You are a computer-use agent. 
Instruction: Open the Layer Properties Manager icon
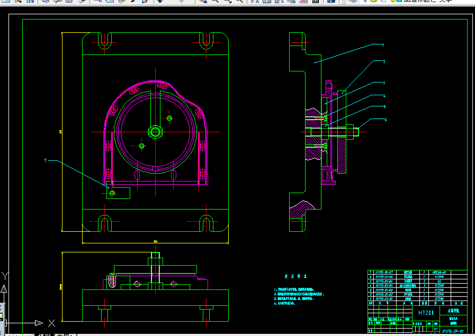(x=353, y=1)
